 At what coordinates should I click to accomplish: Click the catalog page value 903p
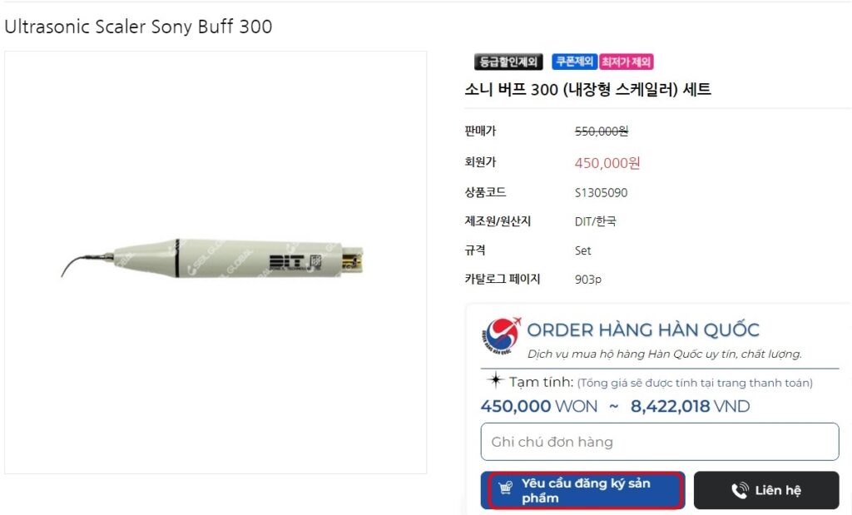587,280
